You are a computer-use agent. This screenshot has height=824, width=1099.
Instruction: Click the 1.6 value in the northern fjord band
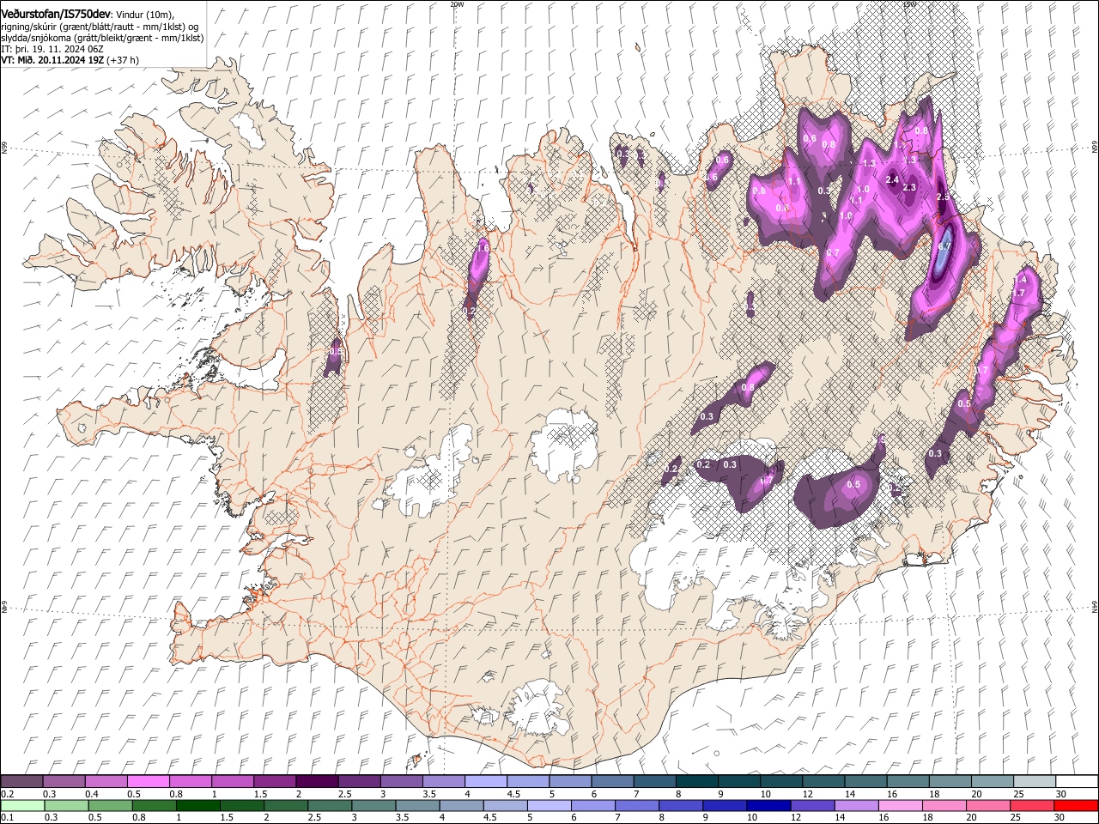pyautogui.click(x=483, y=249)
